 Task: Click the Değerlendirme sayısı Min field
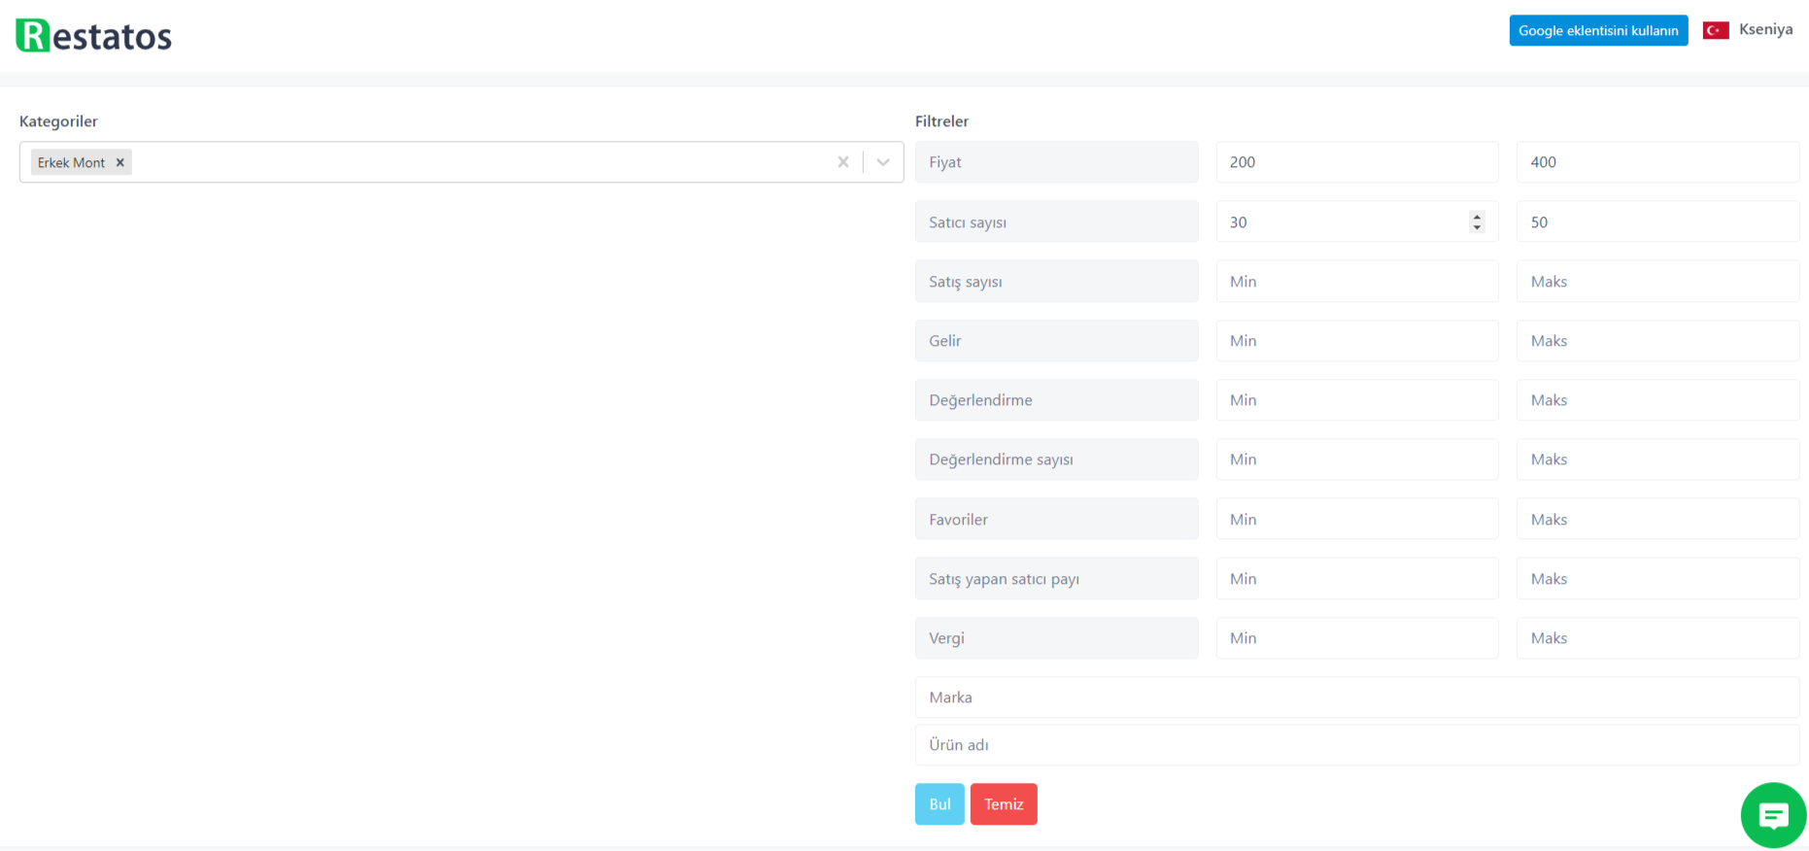[1357, 460]
